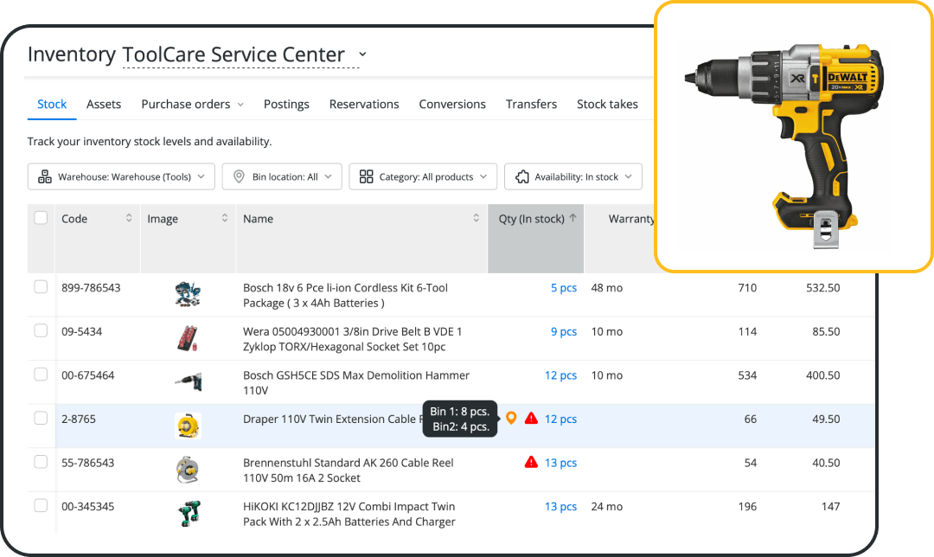Screen dimensions: 934x557
Task: Select product name Wera 05004930001 Socket Set
Action: pos(352,339)
